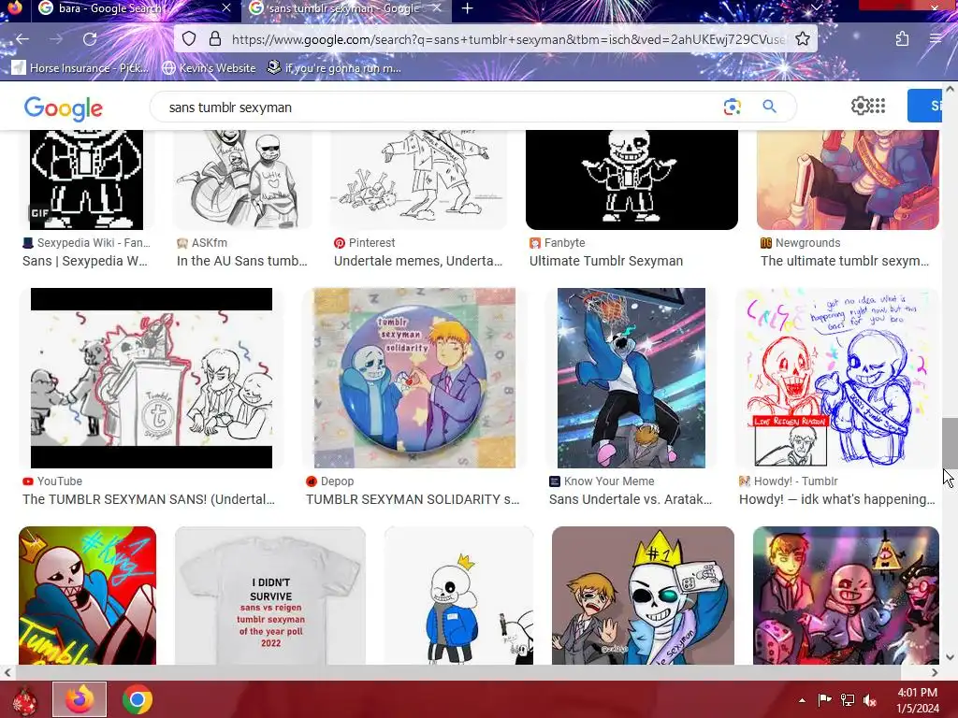The image size is (958, 718).
Task: Click the Google logo
Action: coord(64,108)
